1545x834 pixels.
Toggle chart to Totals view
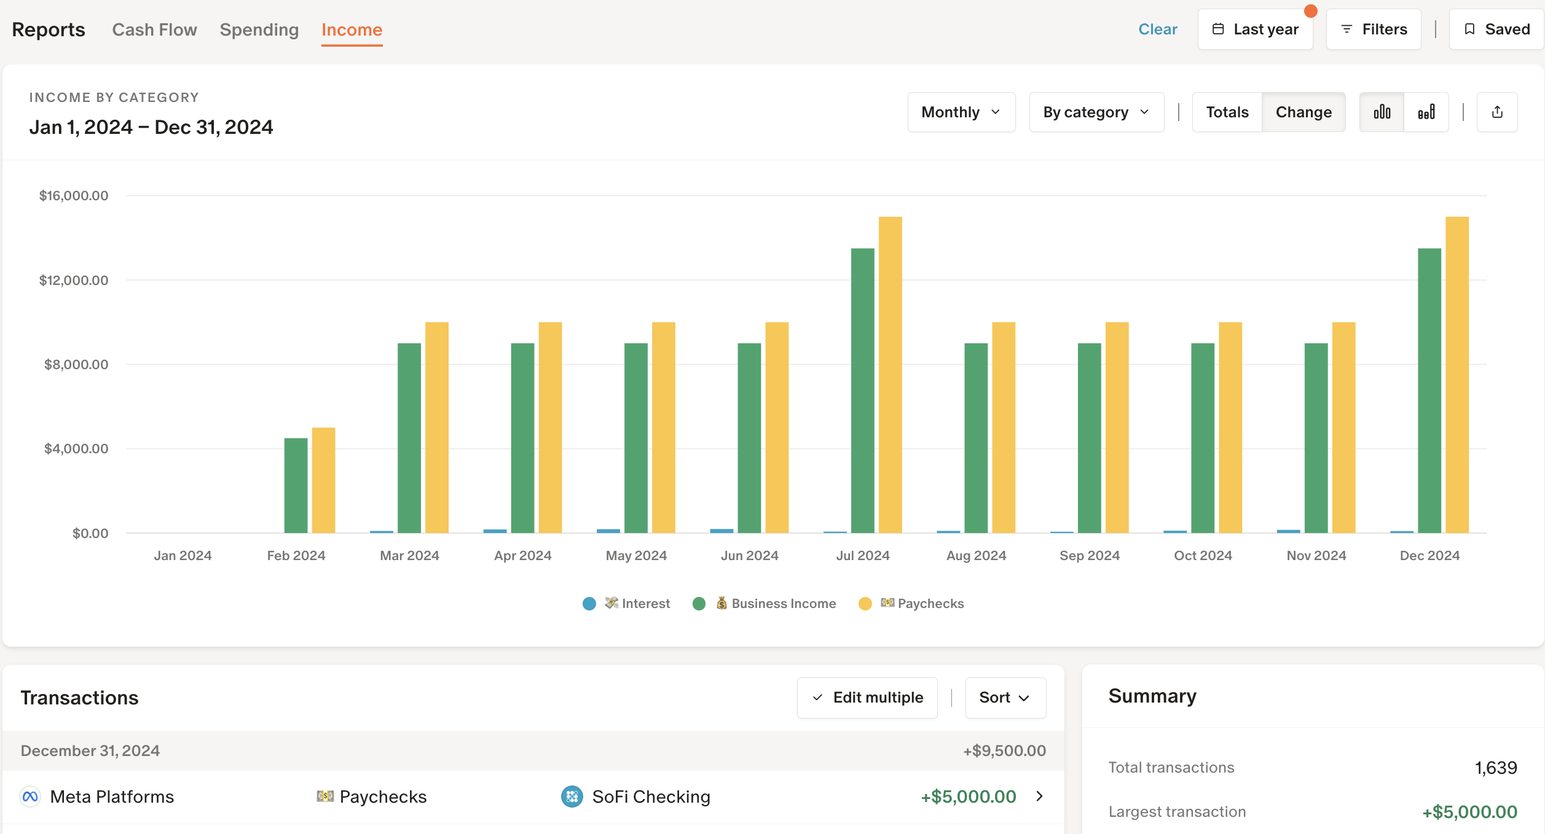pyautogui.click(x=1227, y=112)
